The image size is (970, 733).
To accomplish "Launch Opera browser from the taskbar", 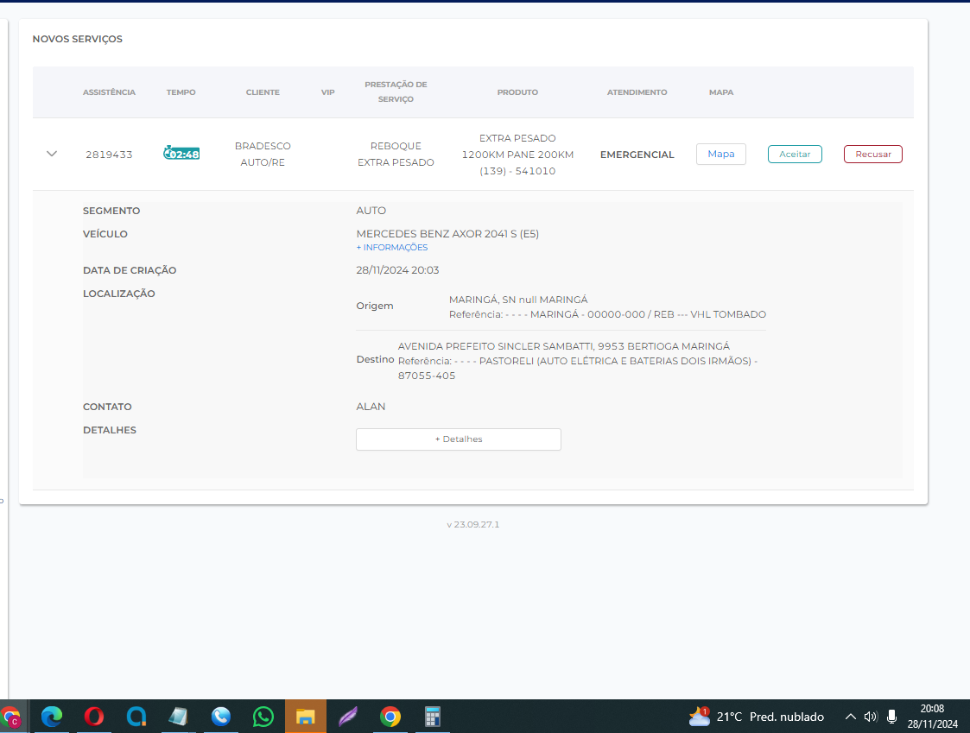I will click(x=94, y=717).
